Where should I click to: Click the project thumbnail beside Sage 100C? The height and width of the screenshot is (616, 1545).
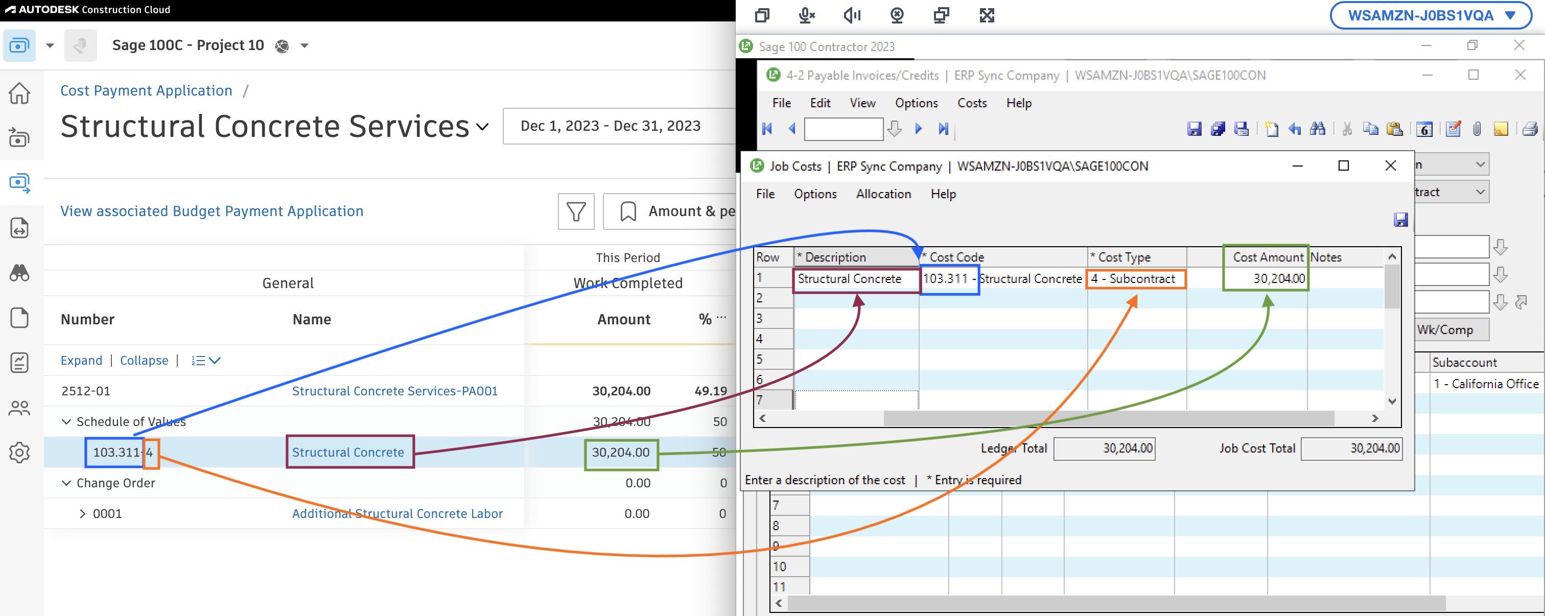(80, 45)
